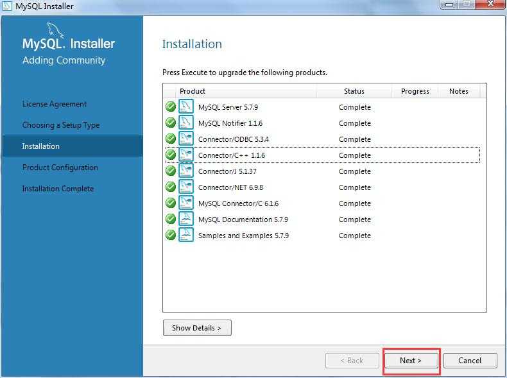Click green checkmark beside Connector/J 5.1.37
Screen dimensions: 507x378
pos(171,171)
